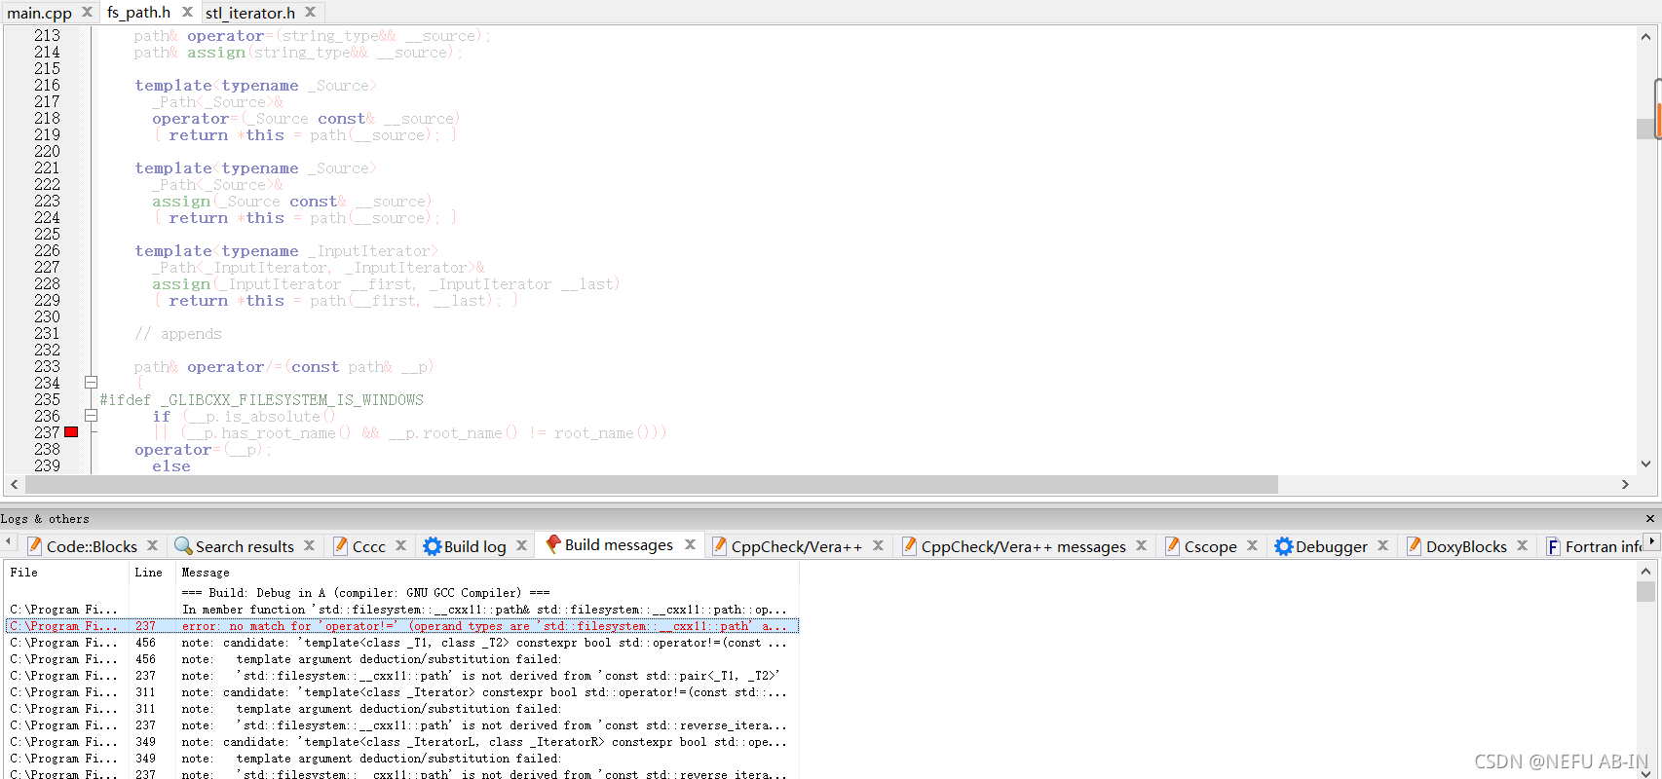This screenshot has height=779, width=1662.
Task: Click the File column header
Action: coord(66,573)
